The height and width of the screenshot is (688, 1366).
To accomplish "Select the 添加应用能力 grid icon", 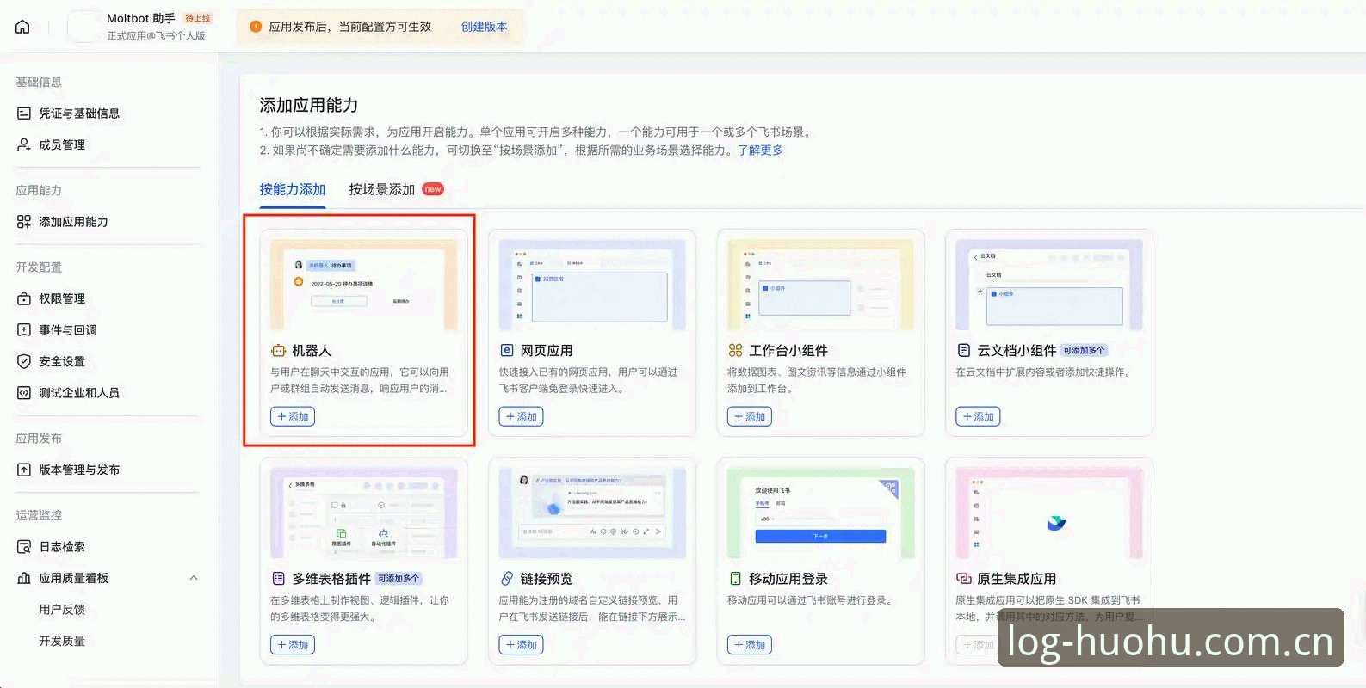I will tap(24, 222).
